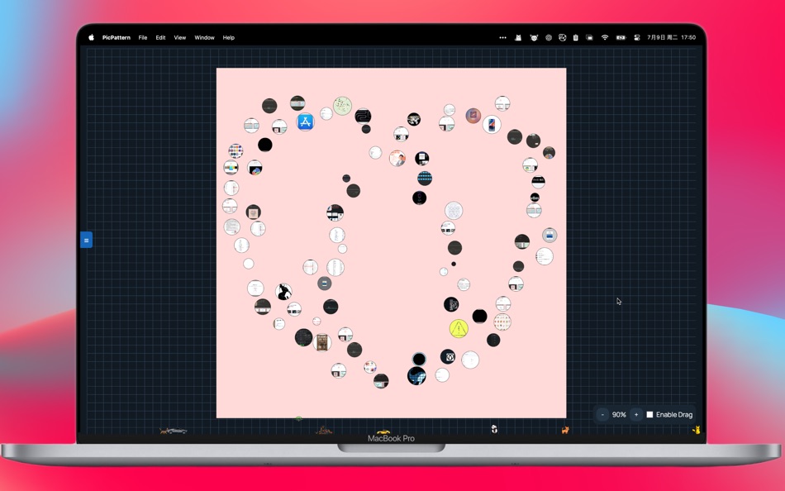Click the battery indicator in the menu bar
Viewport: 785px width, 491px height.
(x=622, y=36)
